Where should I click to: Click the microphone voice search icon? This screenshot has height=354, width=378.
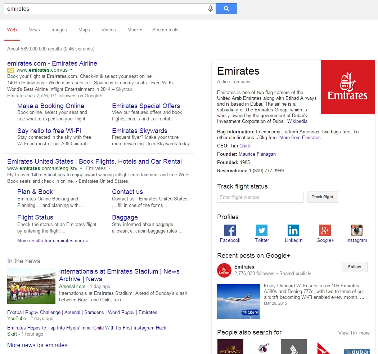coord(211,9)
